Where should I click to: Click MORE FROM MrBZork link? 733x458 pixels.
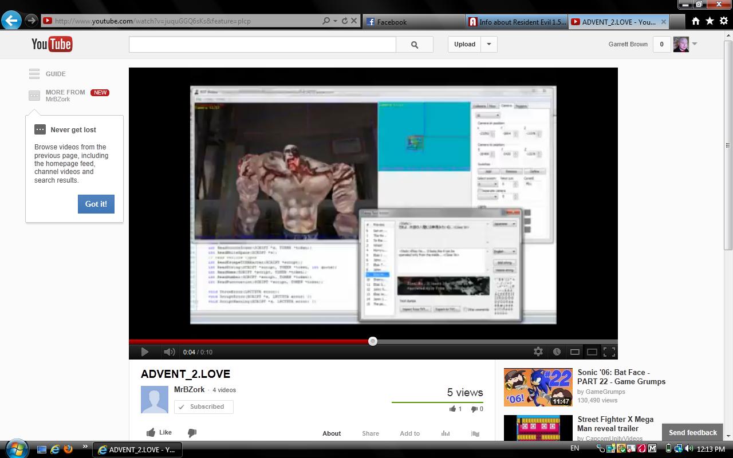pos(65,96)
